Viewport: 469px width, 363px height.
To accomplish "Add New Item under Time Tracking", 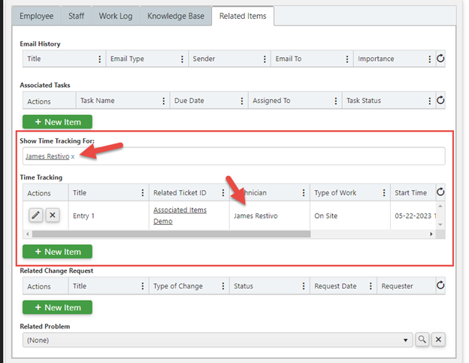I will coord(57,251).
